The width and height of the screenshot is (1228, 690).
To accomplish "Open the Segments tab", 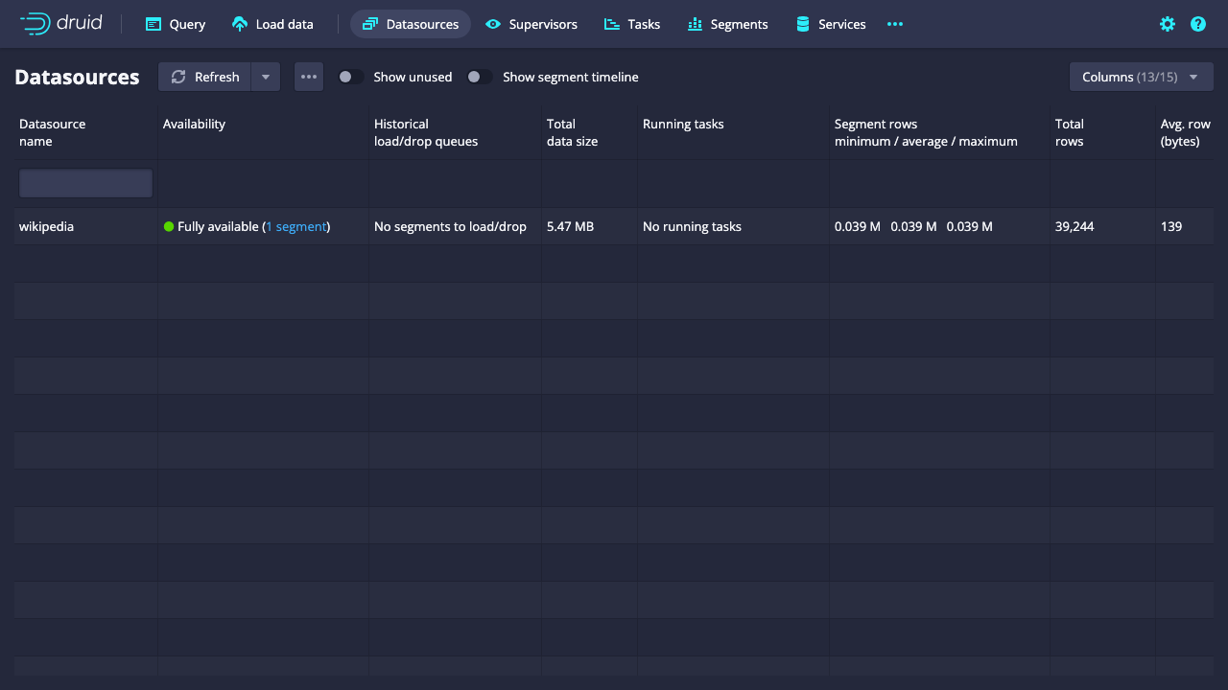I will click(728, 24).
